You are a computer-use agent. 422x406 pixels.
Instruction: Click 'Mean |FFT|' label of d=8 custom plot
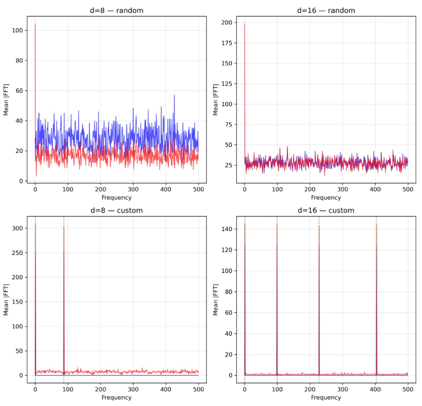tap(6, 300)
